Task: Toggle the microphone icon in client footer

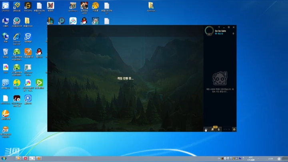Action: (218, 130)
